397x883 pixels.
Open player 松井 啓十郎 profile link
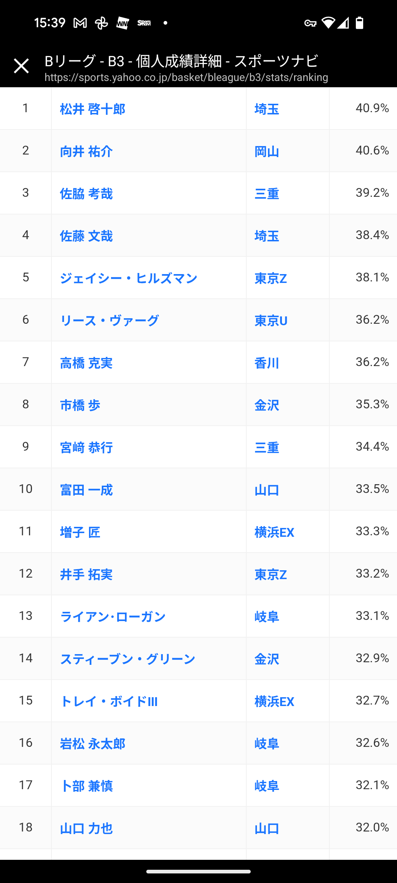(93, 109)
